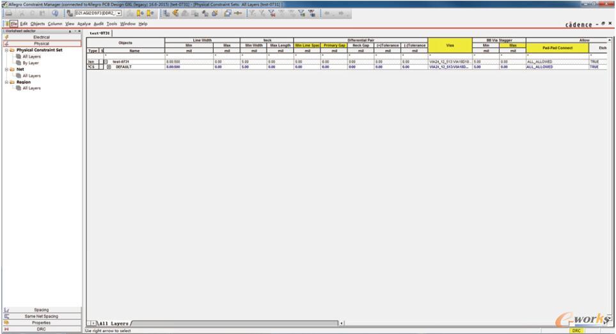
Task: Click the Objects column header
Action: click(x=125, y=42)
